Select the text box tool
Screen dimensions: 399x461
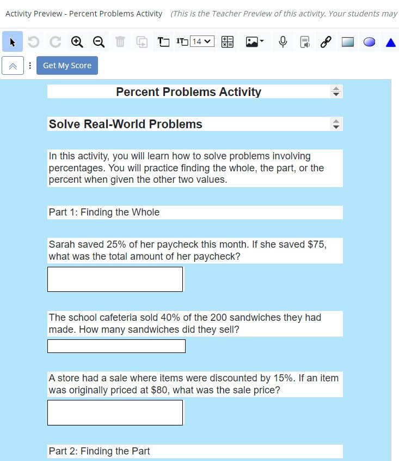[163, 41]
